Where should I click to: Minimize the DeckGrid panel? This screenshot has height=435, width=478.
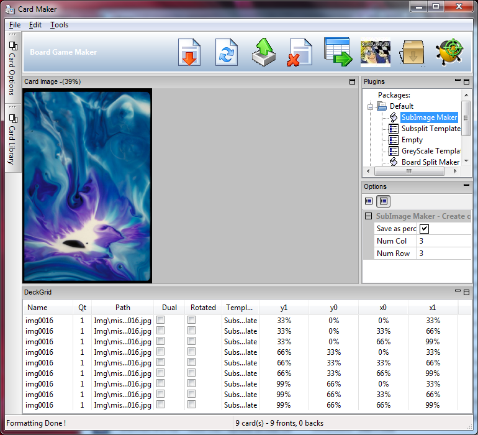pos(458,291)
